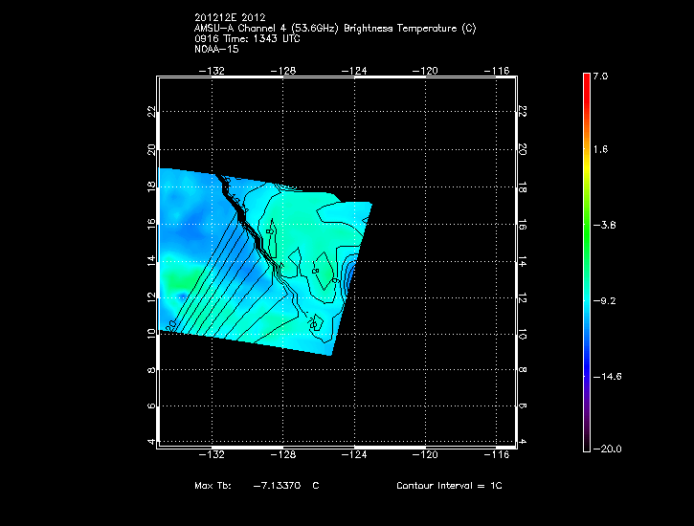Click the -9.2 color bar label
Screen dimensions: 694x526
(606, 300)
